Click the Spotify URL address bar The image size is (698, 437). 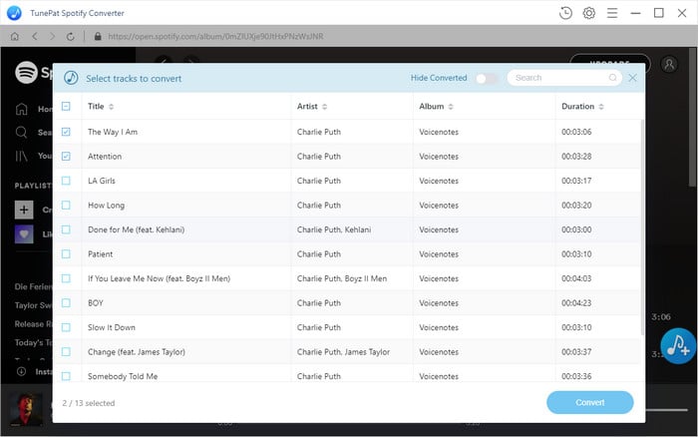[x=215, y=37]
